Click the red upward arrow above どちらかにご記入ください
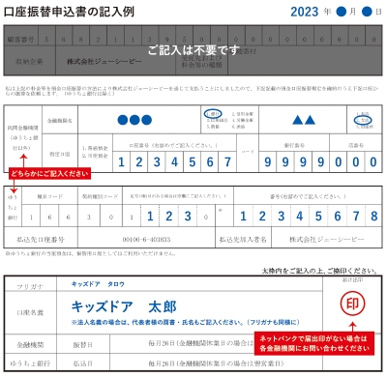The width and height of the screenshot is (387, 377). 23,160
